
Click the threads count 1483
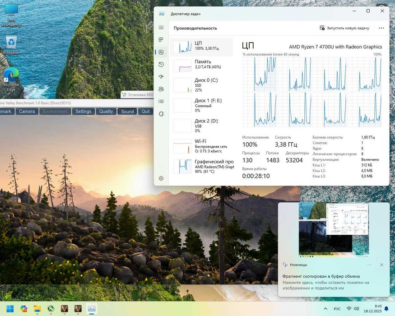[273, 160]
